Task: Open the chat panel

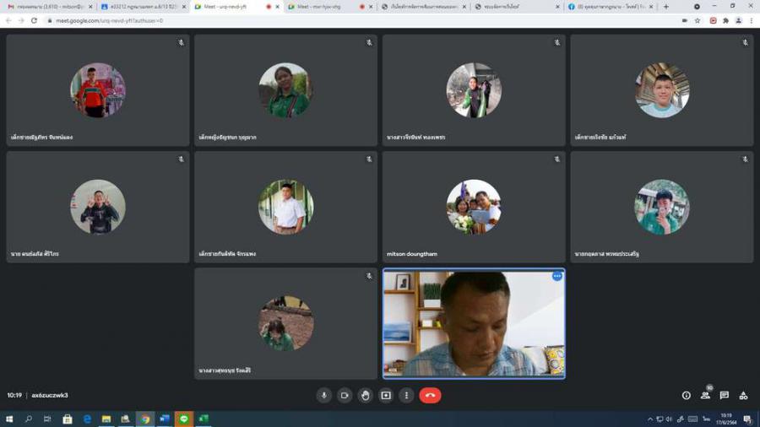Action: pos(724,395)
